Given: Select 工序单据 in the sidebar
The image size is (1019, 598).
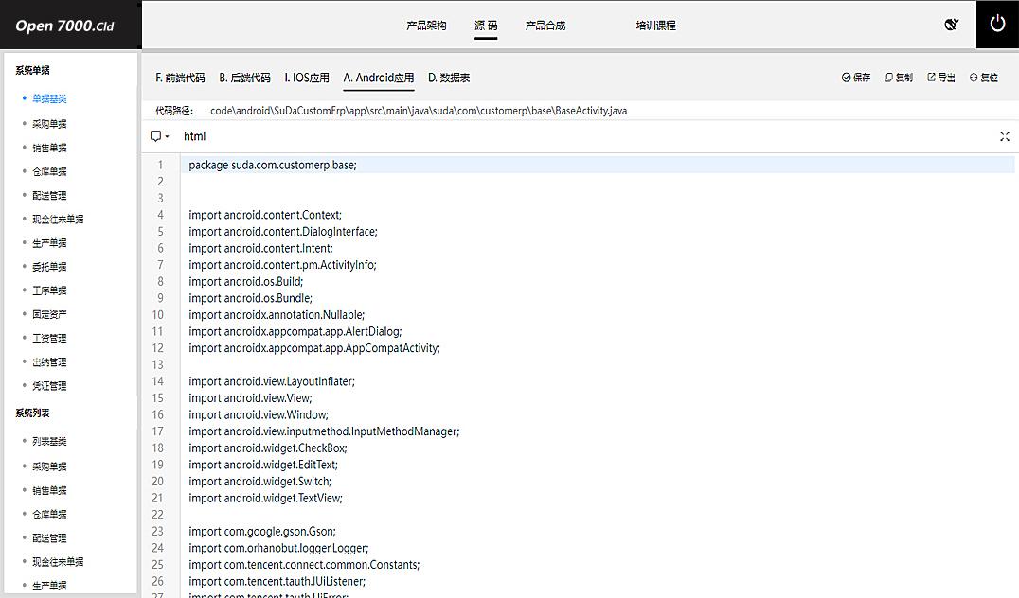Looking at the screenshot, I should [x=49, y=290].
